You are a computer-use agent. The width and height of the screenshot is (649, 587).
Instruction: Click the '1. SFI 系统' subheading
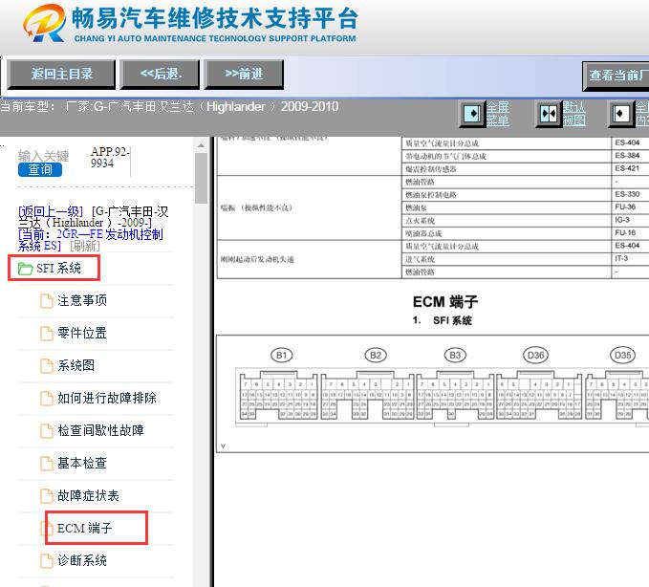442,320
